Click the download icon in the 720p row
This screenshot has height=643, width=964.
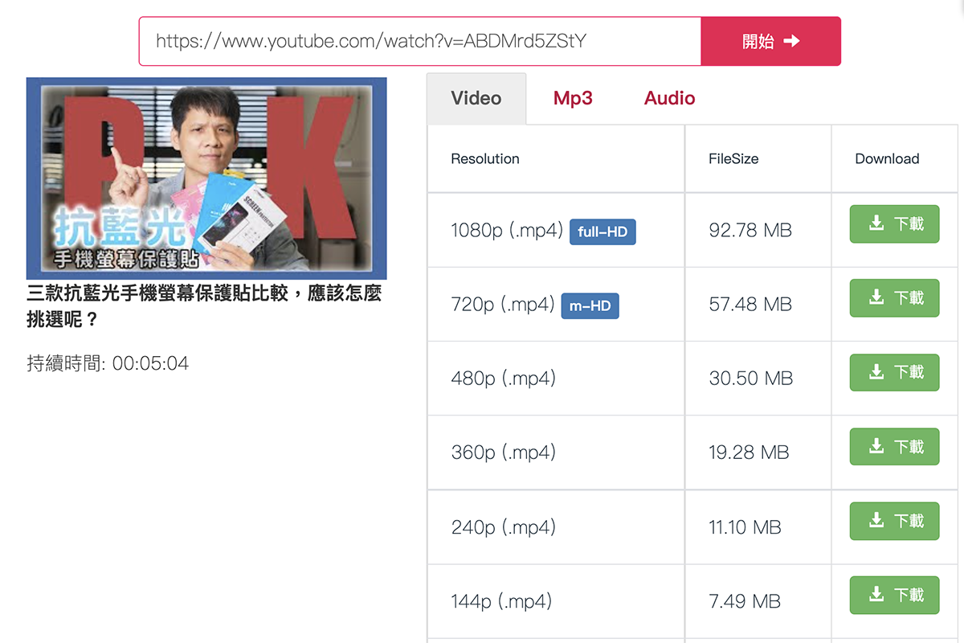(877, 297)
